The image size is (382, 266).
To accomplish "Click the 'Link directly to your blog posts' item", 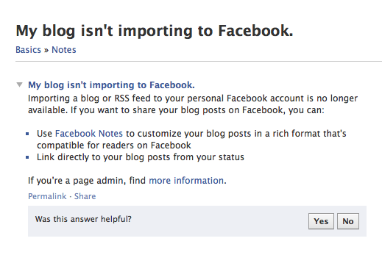I will click(141, 157).
